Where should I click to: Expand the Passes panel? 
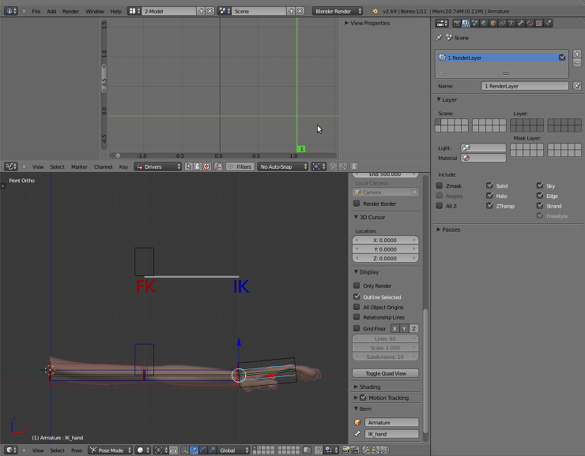point(451,230)
